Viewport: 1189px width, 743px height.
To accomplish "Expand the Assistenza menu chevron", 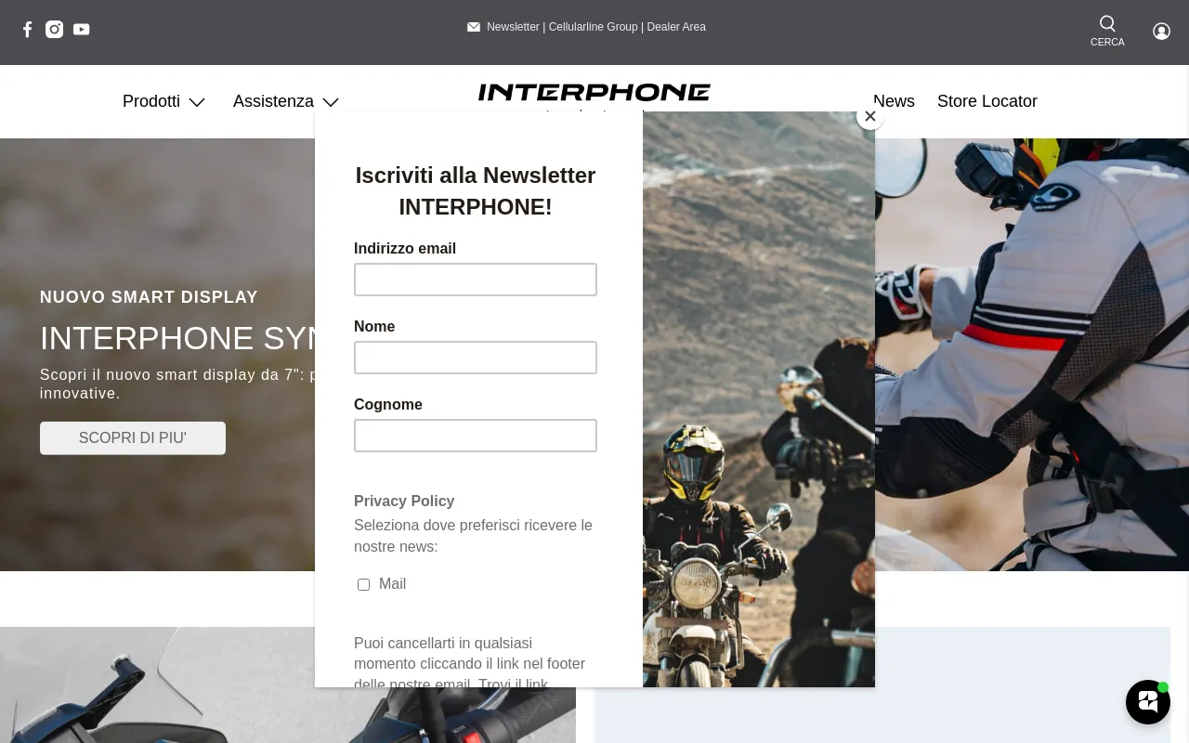I will 331,102.
